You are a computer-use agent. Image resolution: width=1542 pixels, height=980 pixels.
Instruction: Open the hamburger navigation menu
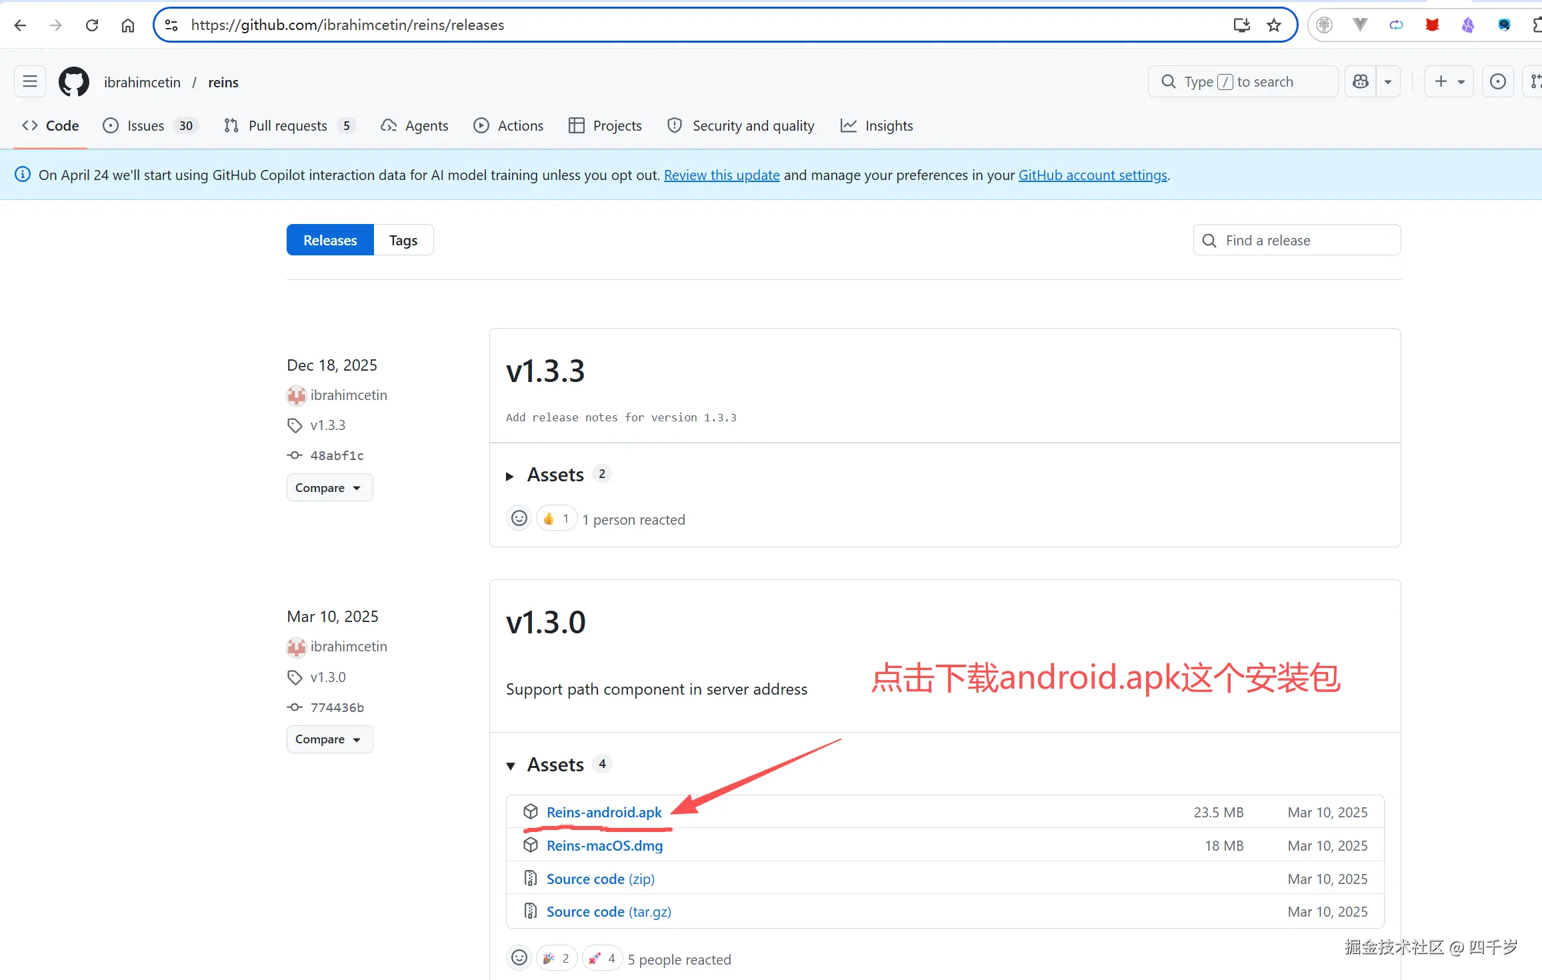point(30,81)
